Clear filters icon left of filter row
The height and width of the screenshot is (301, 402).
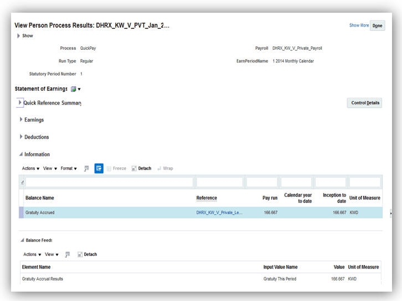coord(22,182)
